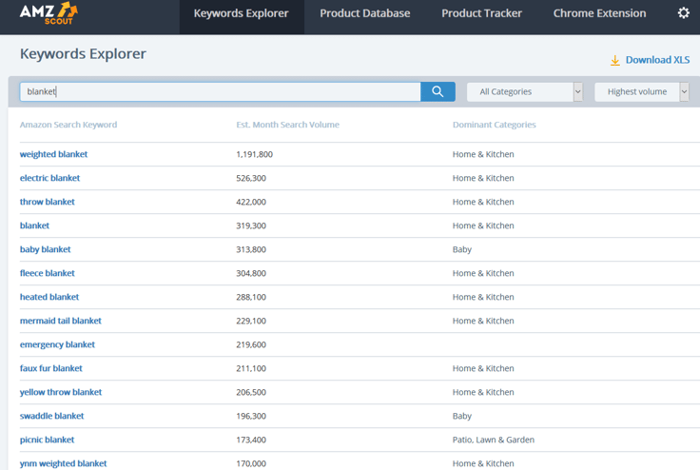Open the Chrome Extension tab
Screen dimensions: 700x470
coord(599,13)
